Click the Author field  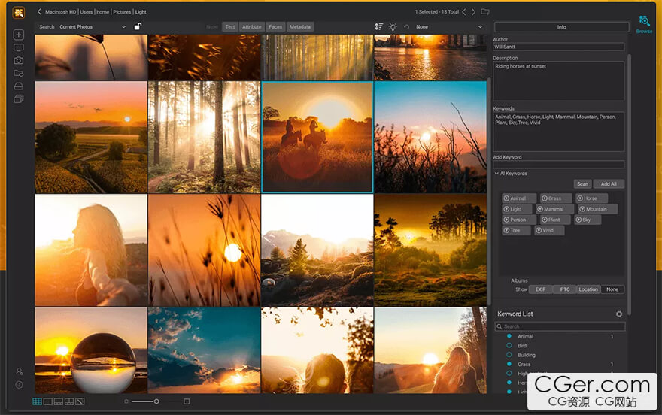click(x=558, y=47)
